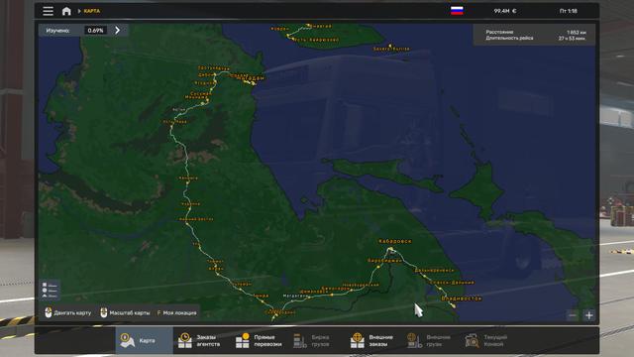Open the Внешние грузы tab

[x=432, y=340]
